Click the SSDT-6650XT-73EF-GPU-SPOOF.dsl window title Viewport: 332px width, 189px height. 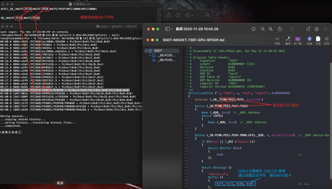pyautogui.click(x=193, y=40)
